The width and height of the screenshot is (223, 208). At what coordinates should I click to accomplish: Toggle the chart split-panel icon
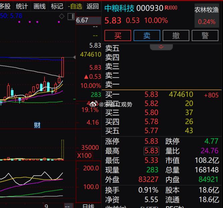coord(71,16)
